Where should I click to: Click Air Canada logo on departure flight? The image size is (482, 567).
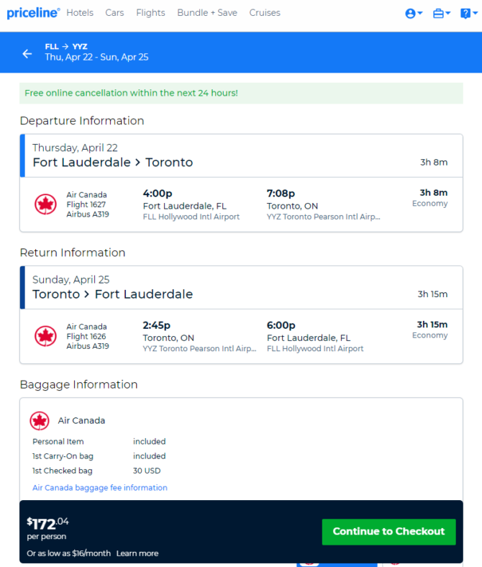(x=45, y=204)
